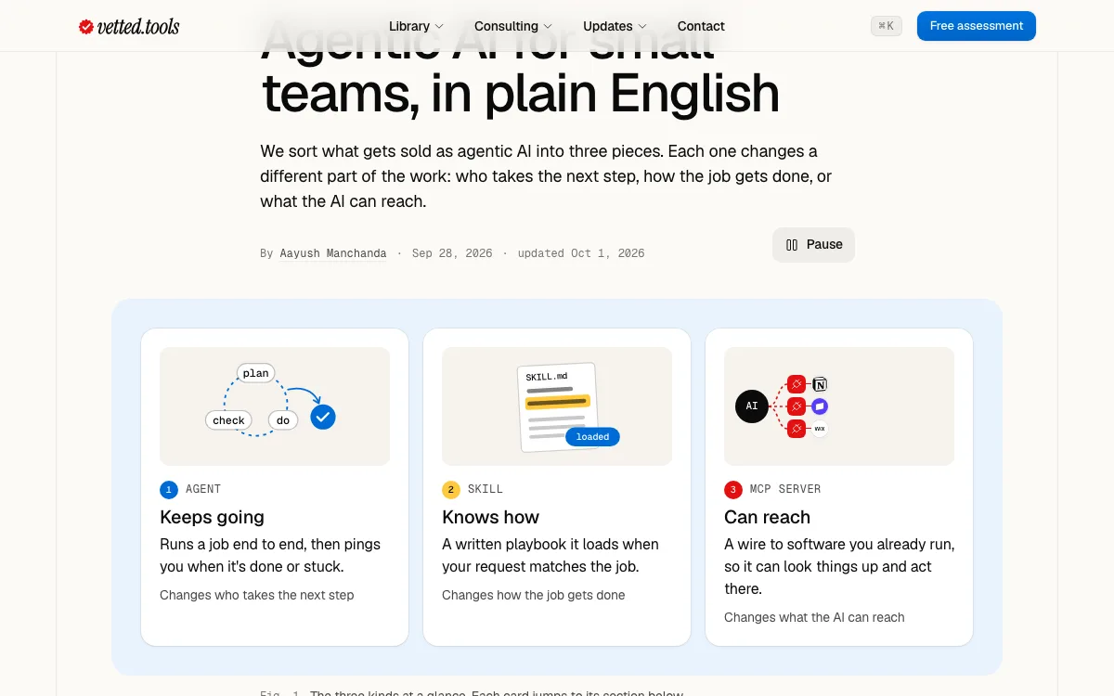Screen dimensions: 1114x696
Task: Click the SKILL label text
Action: (486, 489)
